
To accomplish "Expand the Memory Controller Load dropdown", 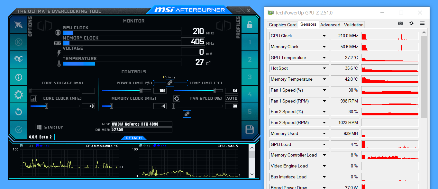I will pyautogui.click(x=324, y=155).
